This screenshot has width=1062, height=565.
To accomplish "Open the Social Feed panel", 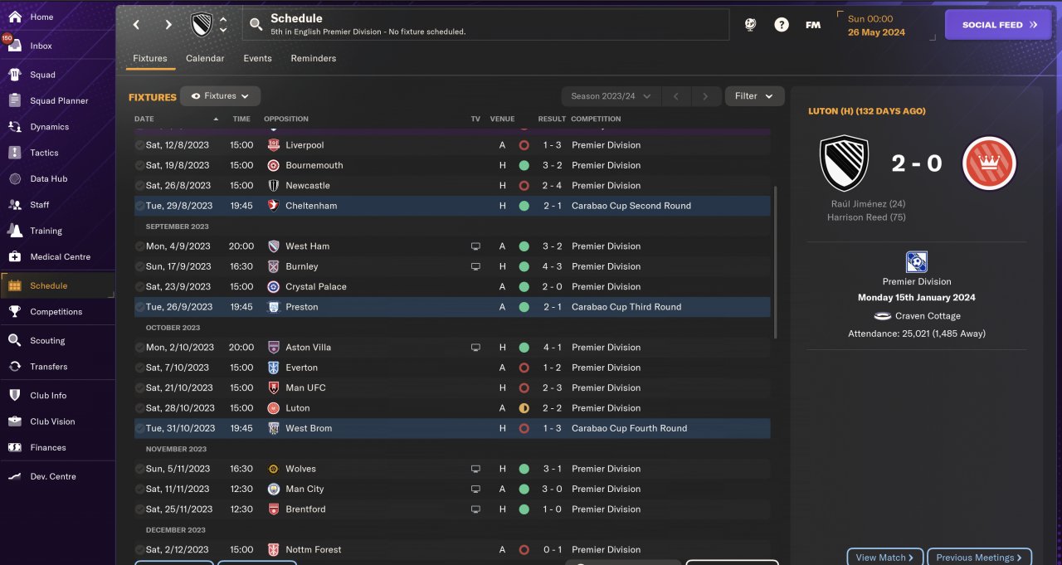I will (x=998, y=25).
